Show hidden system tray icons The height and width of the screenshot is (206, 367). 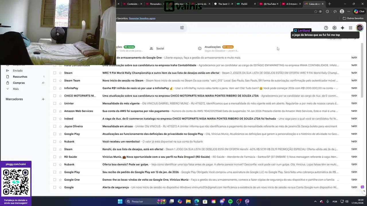pyautogui.click(x=315, y=201)
